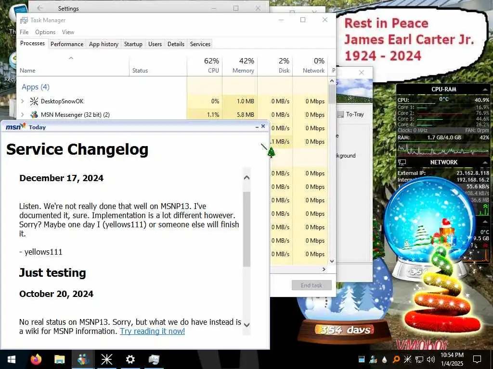Viewport: 493px width, 369px height.
Task: Click the water drop tray icon
Action: [x=385, y=359]
